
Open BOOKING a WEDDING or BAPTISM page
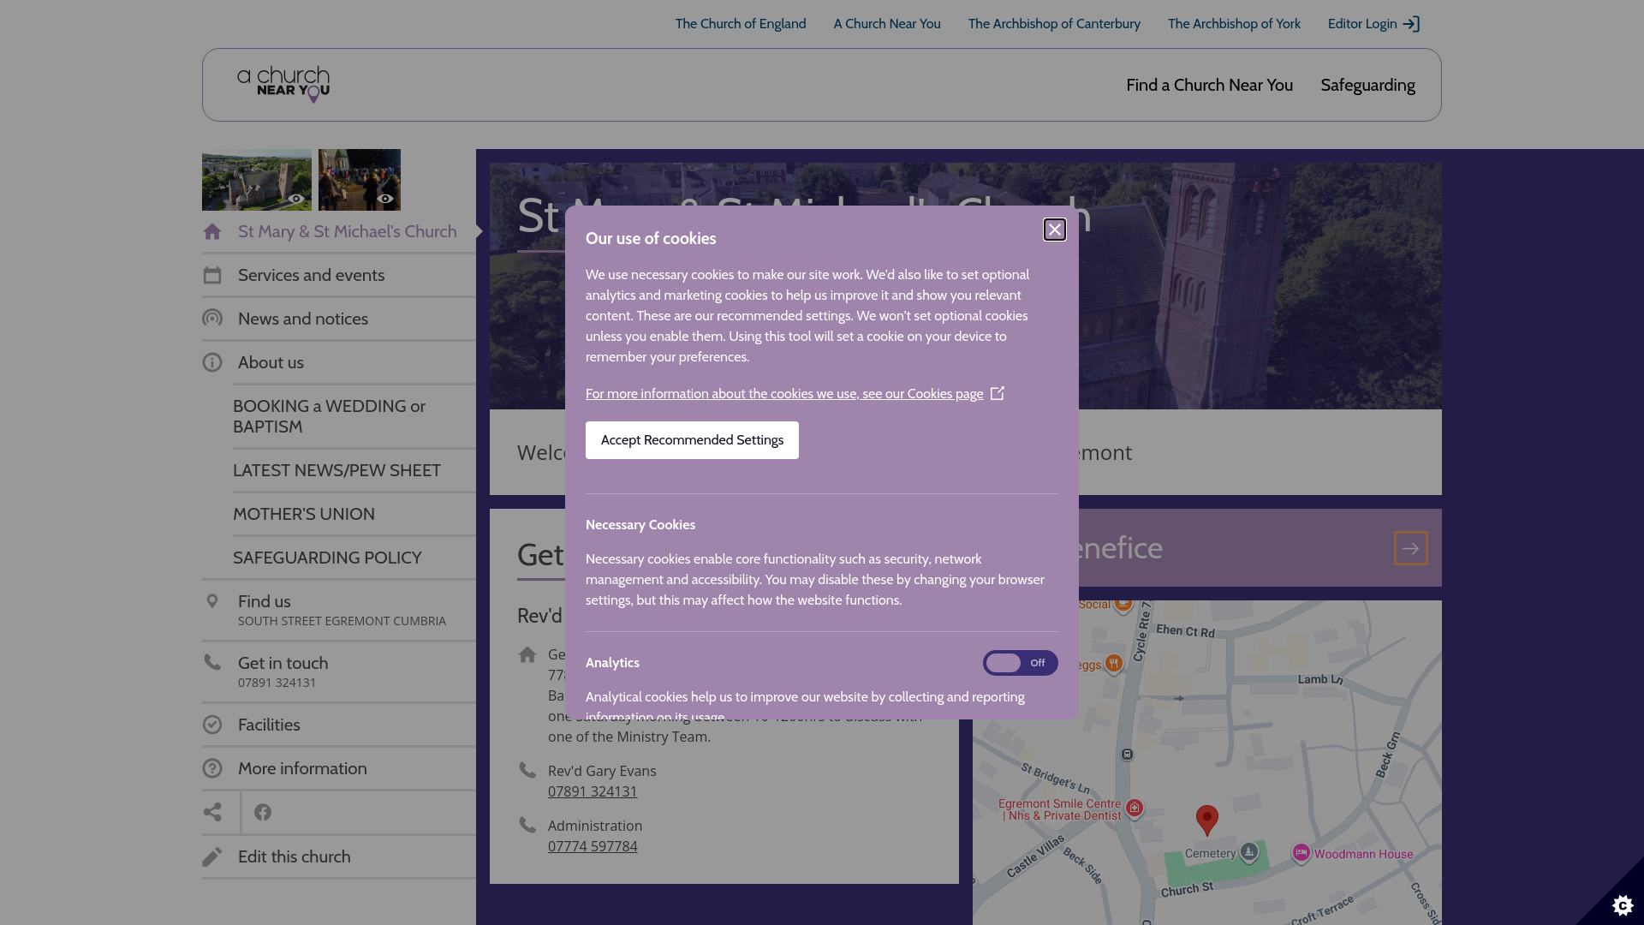tap(354, 416)
